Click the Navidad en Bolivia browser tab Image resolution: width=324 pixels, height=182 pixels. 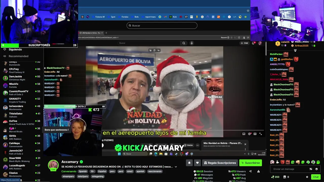coord(91,33)
